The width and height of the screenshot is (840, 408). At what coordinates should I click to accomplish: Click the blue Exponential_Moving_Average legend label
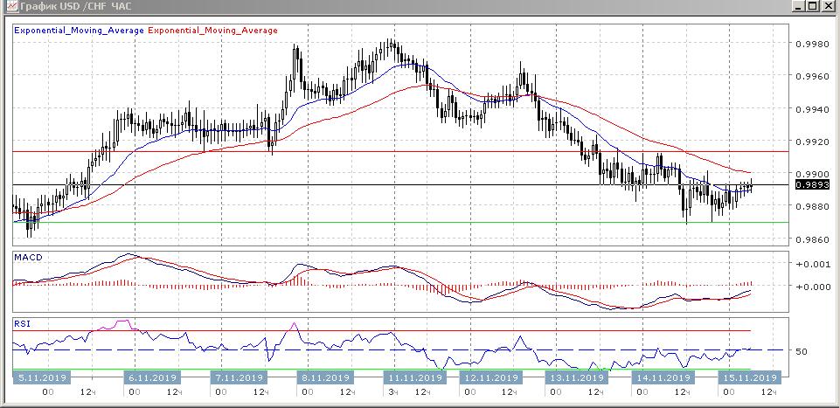click(79, 31)
